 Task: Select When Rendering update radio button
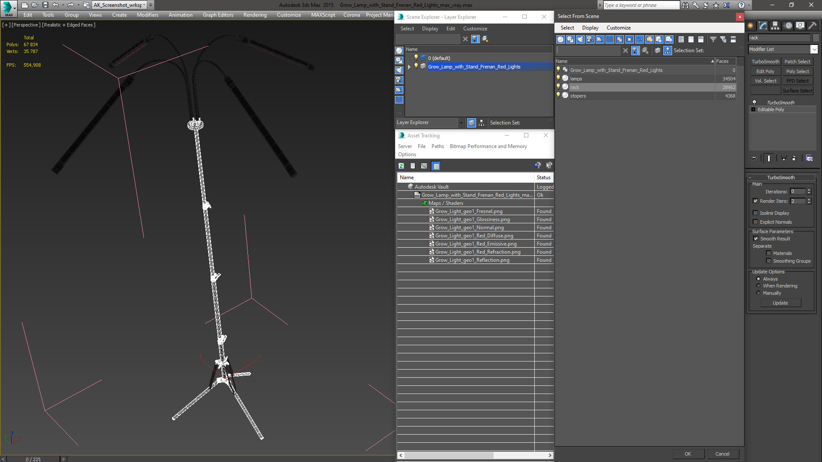coord(758,285)
